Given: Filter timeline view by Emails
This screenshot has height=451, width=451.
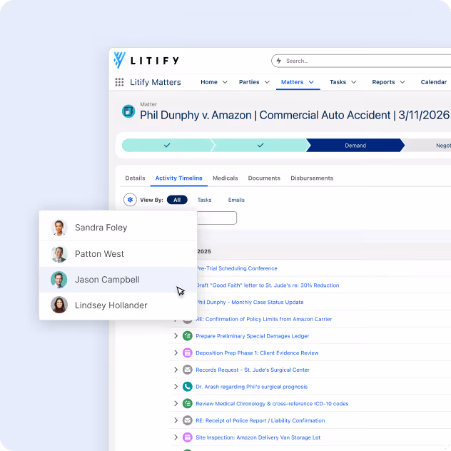Looking at the screenshot, I should [x=236, y=200].
